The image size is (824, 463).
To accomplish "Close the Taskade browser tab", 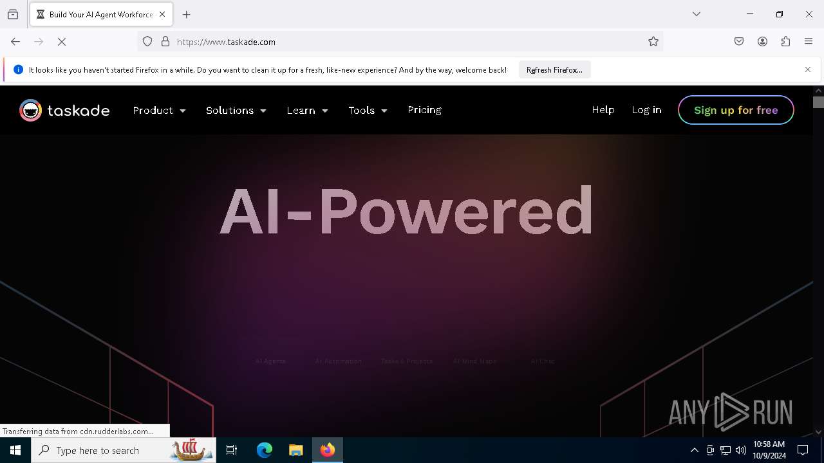I will [162, 14].
